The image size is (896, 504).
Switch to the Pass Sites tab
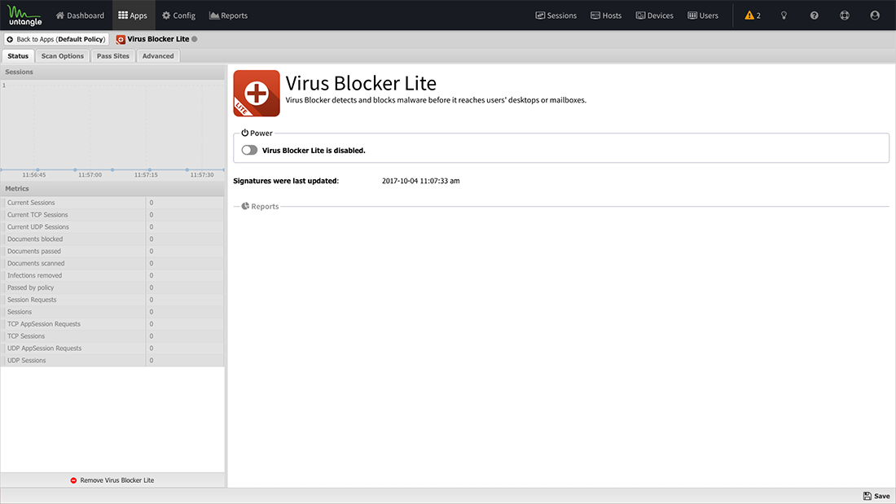click(x=113, y=56)
